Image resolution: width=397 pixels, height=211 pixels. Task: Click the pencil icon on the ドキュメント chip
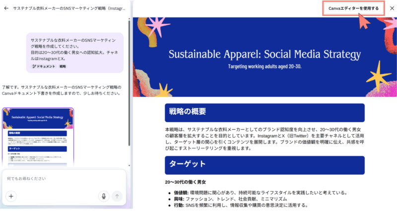[34, 66]
